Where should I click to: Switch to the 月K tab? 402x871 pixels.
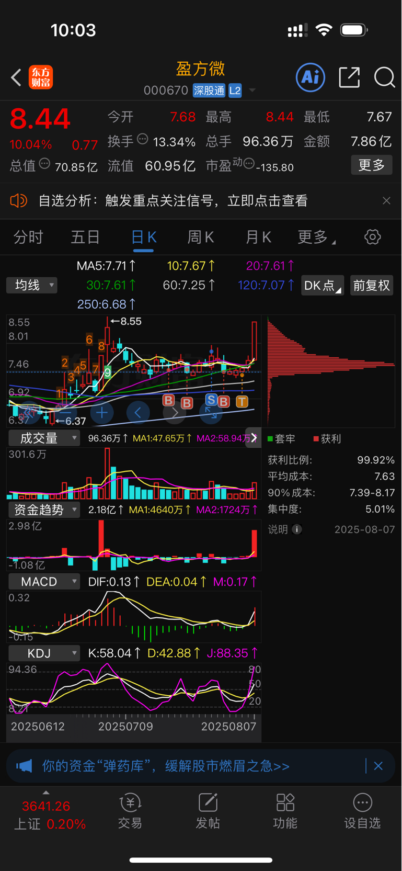point(258,237)
